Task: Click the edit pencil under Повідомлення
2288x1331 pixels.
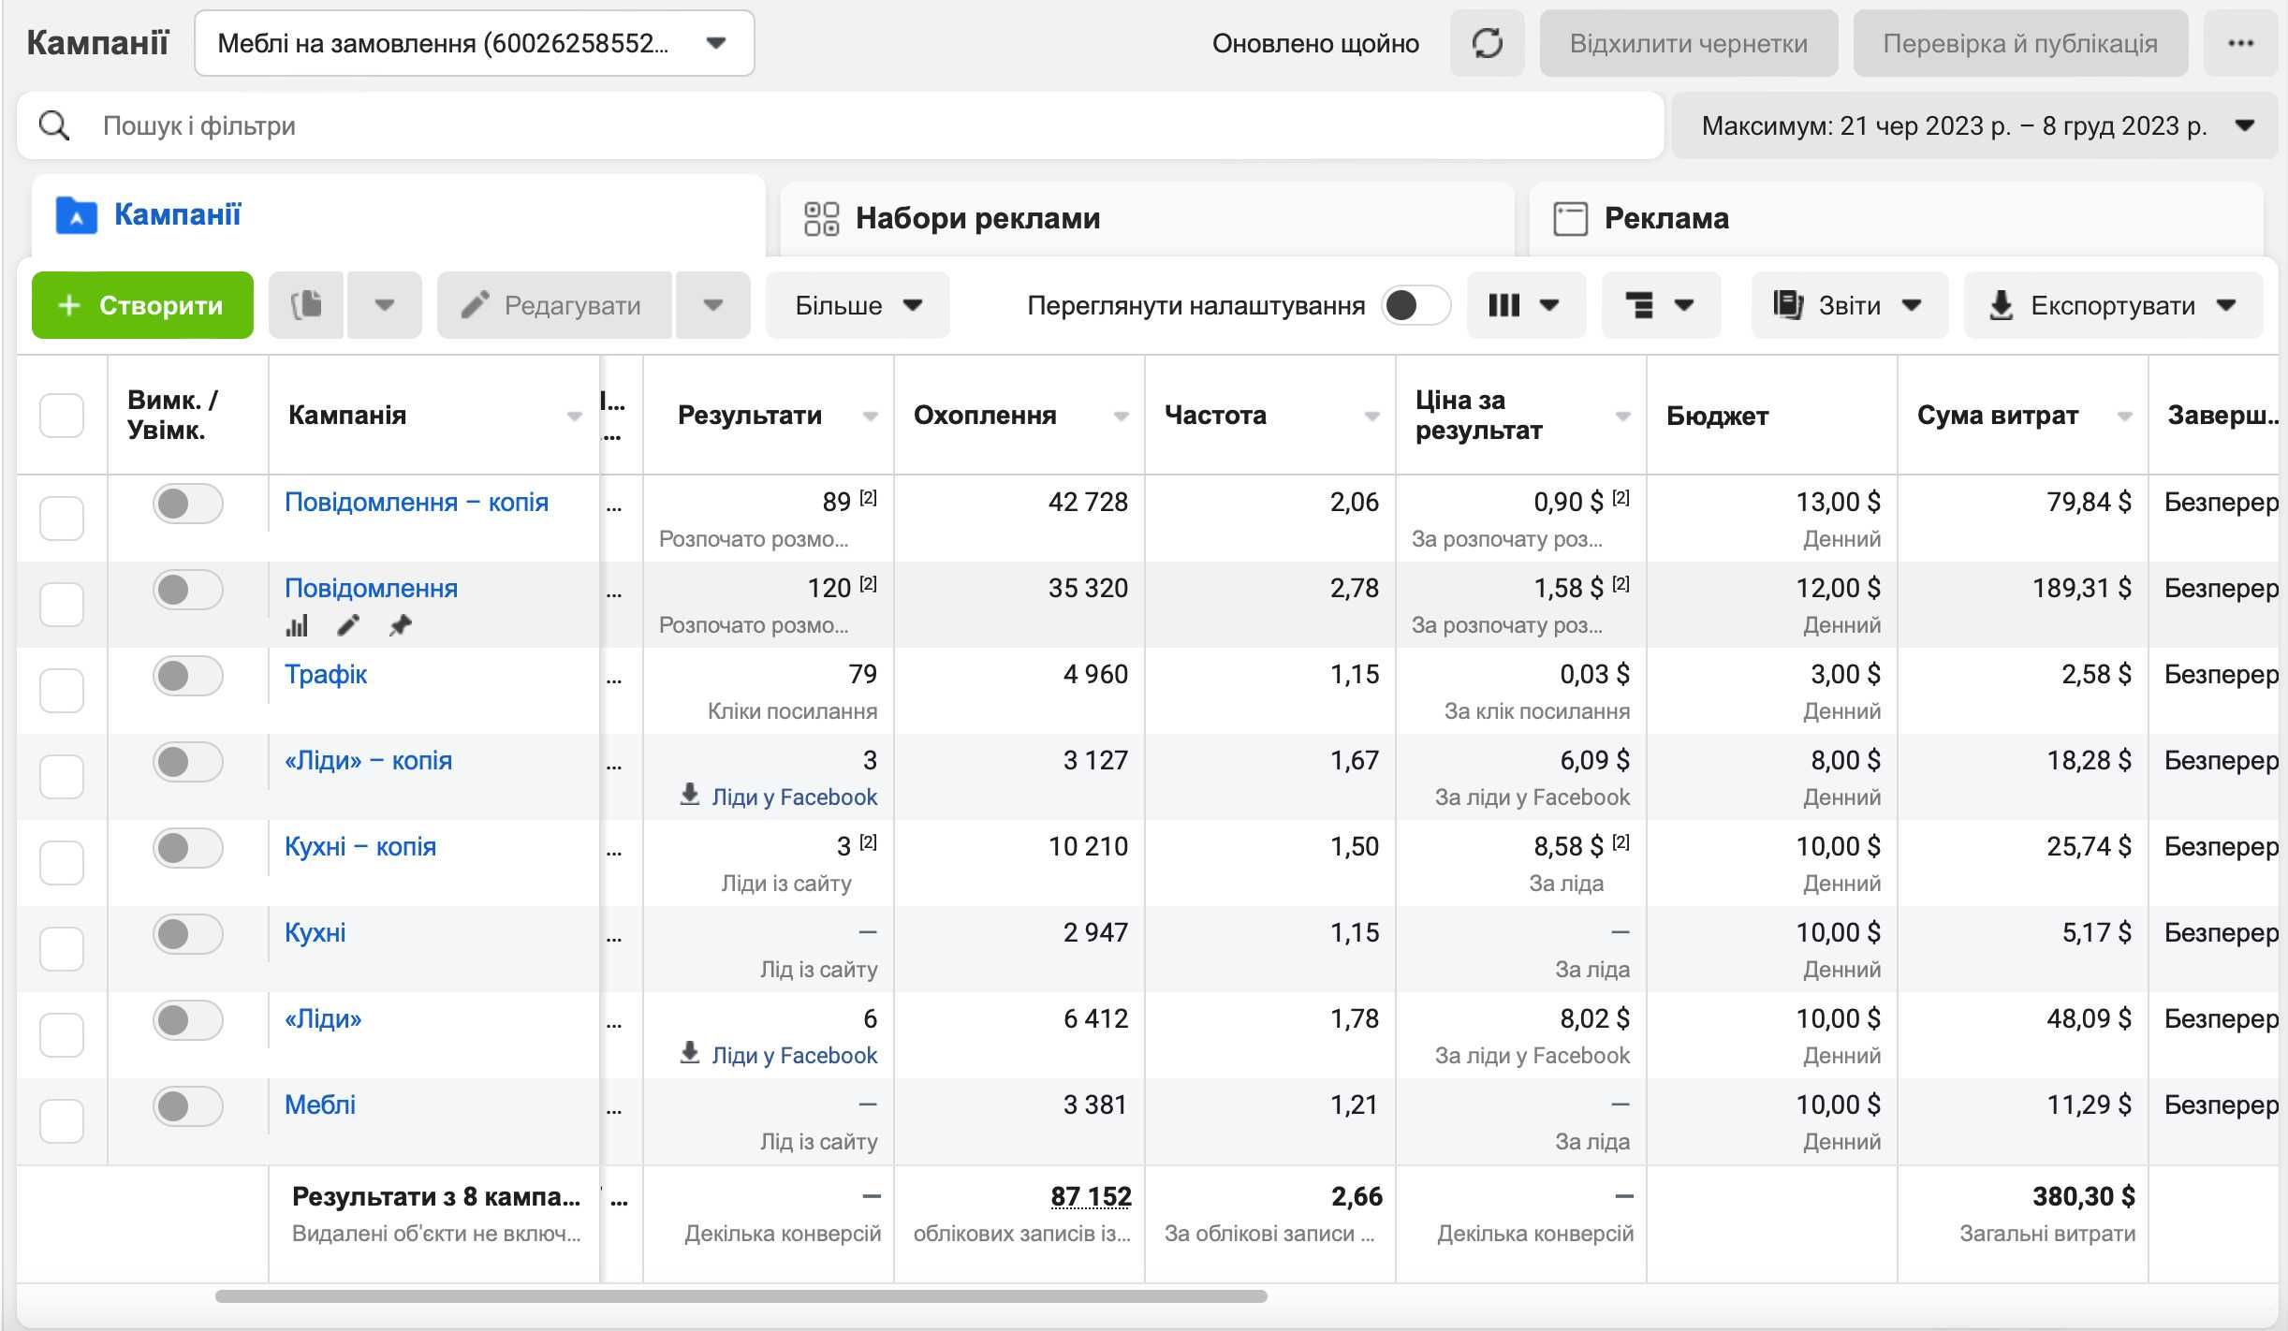Action: [348, 625]
